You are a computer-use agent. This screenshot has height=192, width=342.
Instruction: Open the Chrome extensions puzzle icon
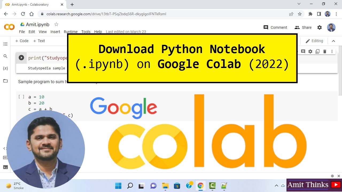[310, 14]
